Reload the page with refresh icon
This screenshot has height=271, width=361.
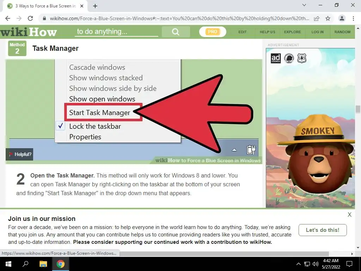pos(30,18)
